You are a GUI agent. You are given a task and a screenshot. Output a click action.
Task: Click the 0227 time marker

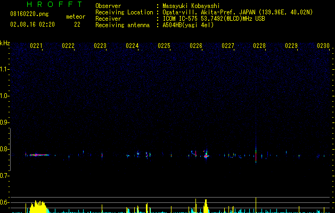pyautogui.click(x=228, y=46)
